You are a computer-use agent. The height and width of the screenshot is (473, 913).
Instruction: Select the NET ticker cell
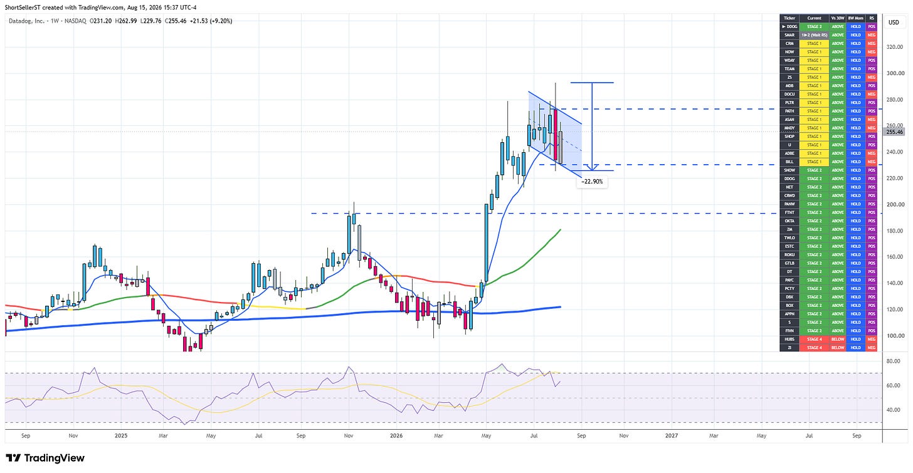789,187
